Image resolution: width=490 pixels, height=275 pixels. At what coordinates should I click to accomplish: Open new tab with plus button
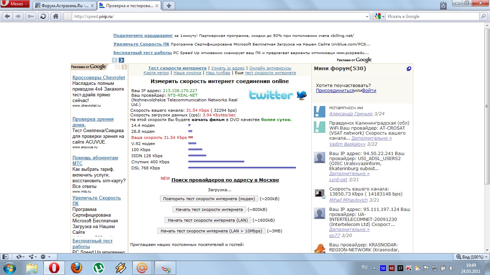169,5
